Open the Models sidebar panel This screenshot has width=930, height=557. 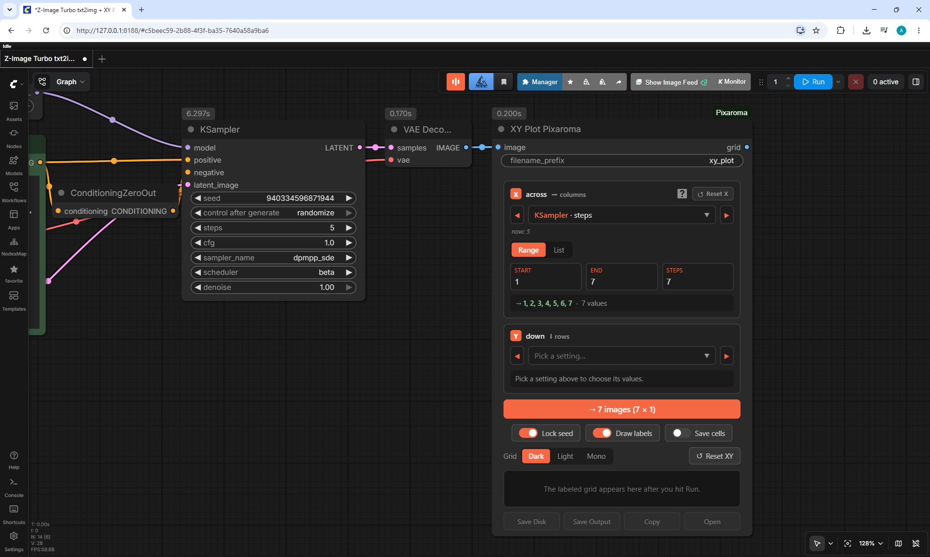[14, 165]
